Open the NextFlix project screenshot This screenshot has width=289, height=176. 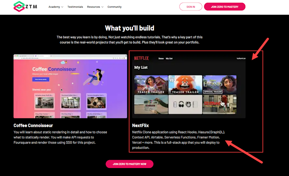(x=189, y=86)
